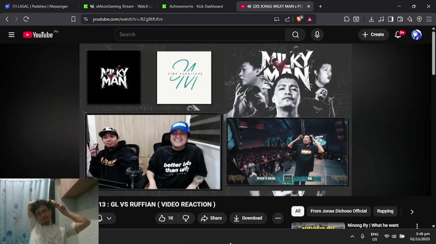Open the Ninong Ry What he went title
Image resolution: width=436 pixels, height=244 pixels.
(373, 225)
